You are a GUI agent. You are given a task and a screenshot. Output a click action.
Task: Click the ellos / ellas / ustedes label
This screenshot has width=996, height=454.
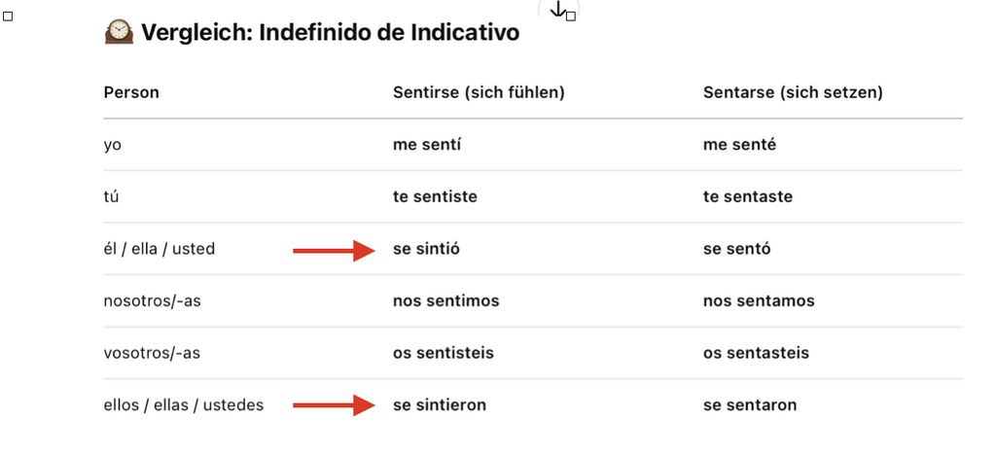184,405
